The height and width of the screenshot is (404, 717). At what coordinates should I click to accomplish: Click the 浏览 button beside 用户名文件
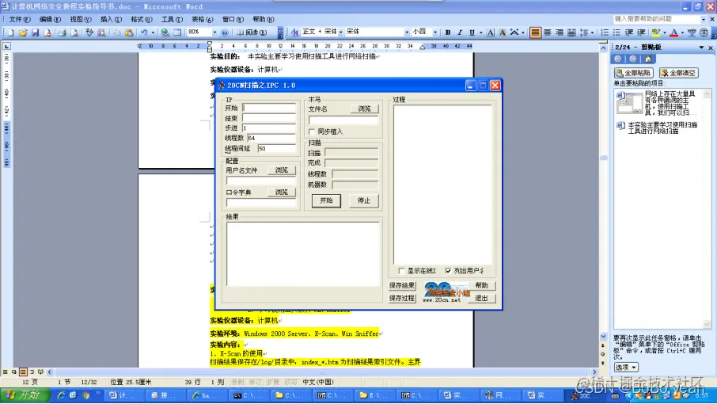(x=282, y=170)
